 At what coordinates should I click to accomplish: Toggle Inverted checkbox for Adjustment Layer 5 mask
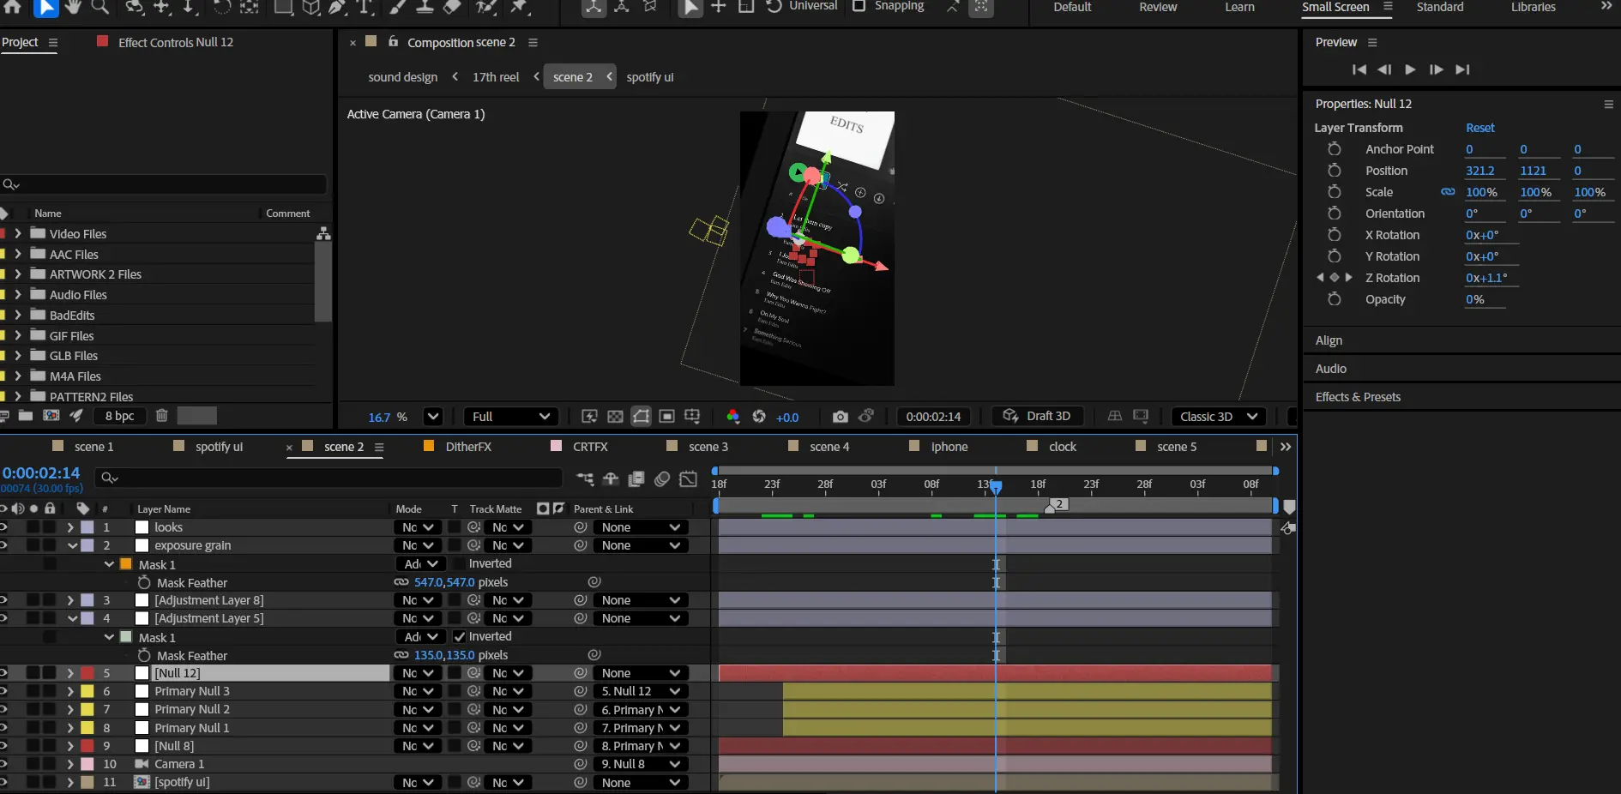(x=460, y=637)
